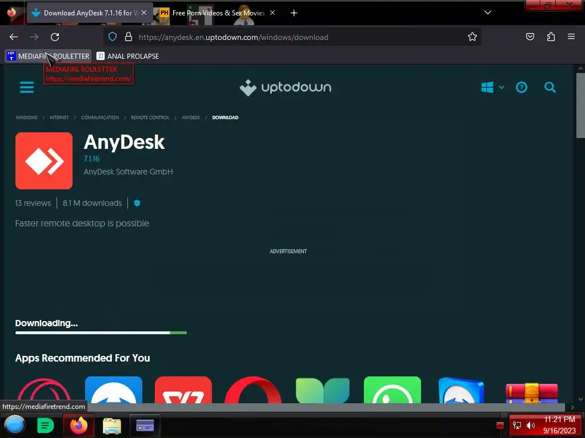Switch to Download AnyDesk 7.1.16 tab
Screen dimensions: 585x438
pyautogui.click(x=90, y=13)
